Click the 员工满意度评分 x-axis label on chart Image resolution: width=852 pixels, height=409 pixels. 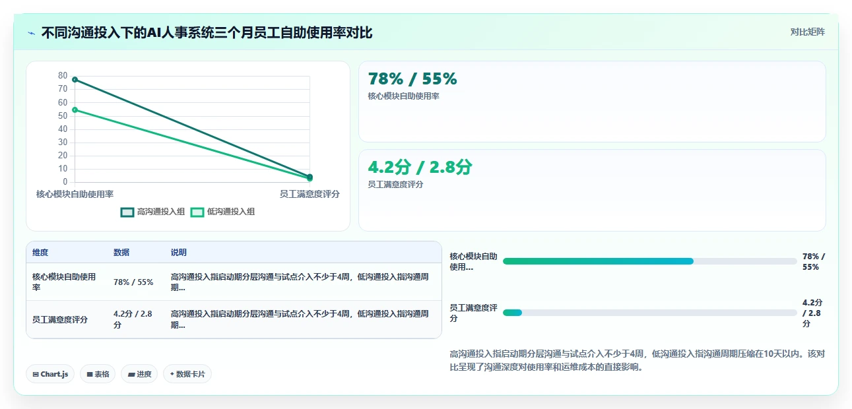tap(310, 194)
